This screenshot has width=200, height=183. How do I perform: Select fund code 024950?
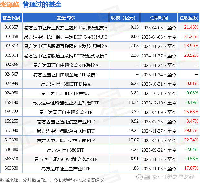click(11, 93)
